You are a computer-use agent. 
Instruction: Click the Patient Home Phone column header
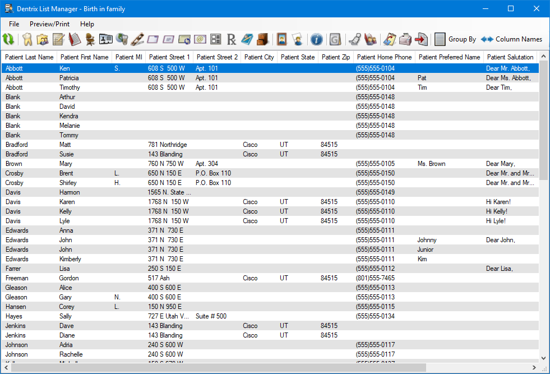[x=384, y=57]
